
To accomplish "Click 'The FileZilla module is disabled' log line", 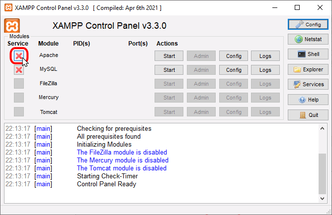I will tap(122, 153).
